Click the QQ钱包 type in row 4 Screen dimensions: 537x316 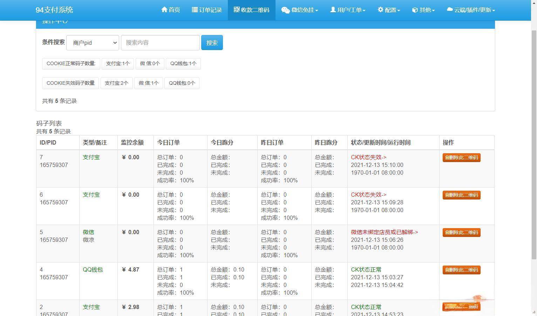(93, 270)
